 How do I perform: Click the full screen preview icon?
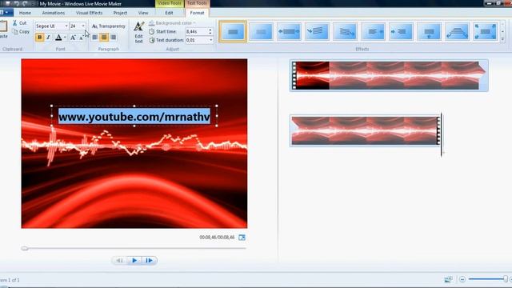tap(242, 238)
